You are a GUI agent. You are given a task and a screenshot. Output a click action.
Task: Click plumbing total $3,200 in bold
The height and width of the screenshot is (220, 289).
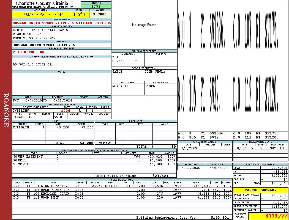pos(87,143)
